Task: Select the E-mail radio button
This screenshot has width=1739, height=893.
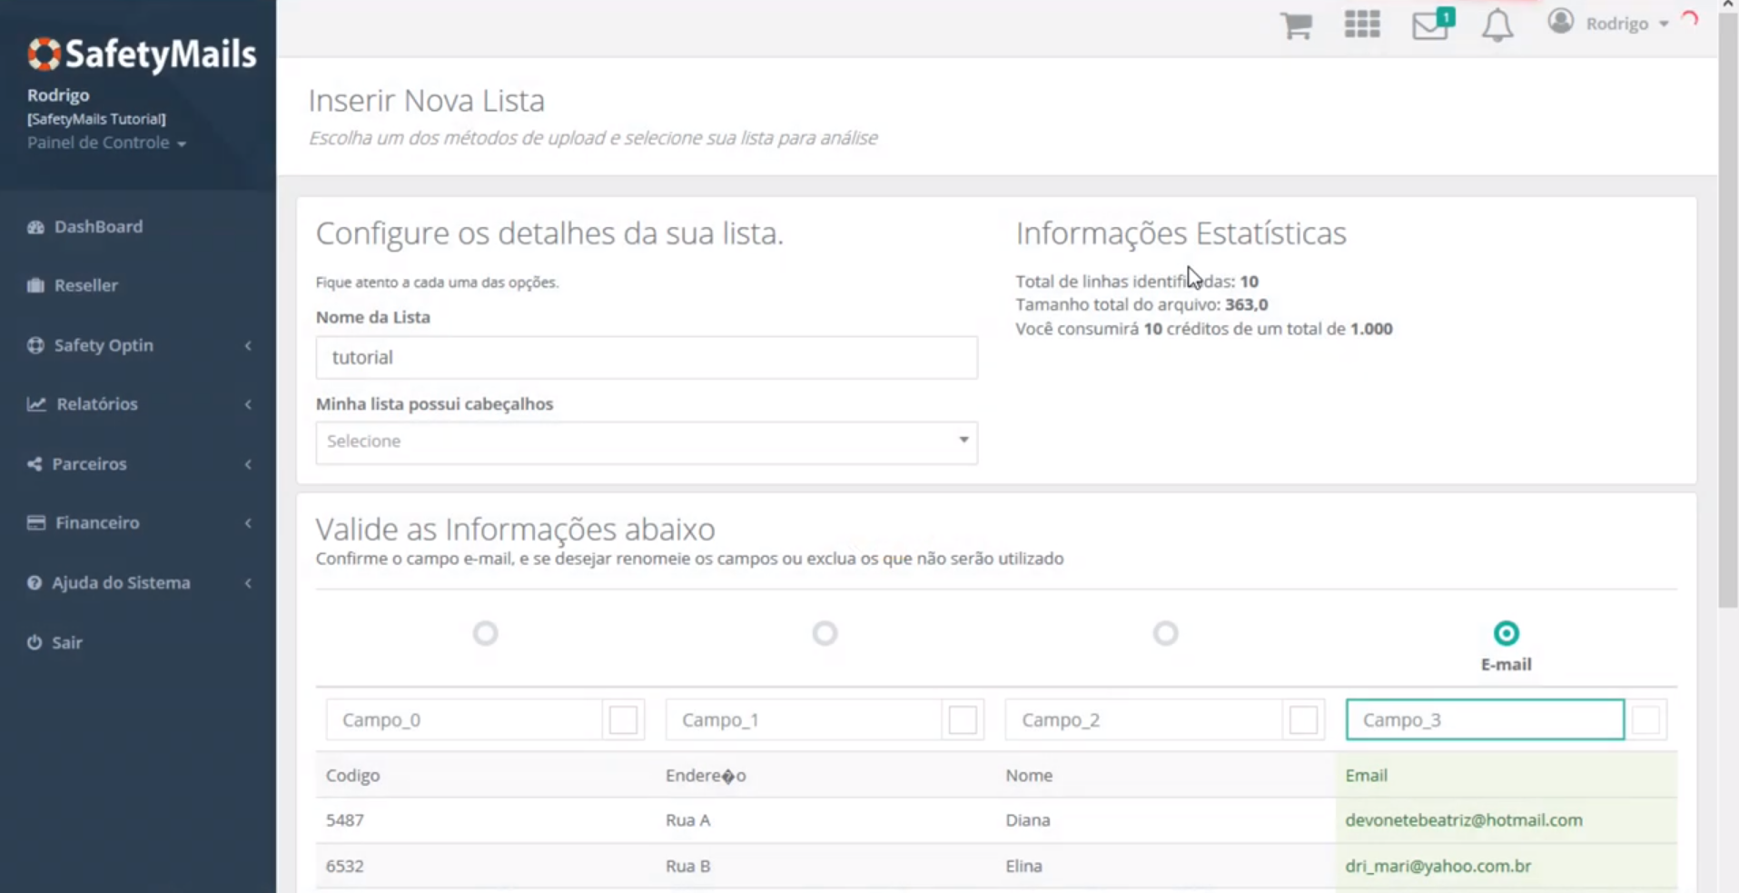Action: (x=1506, y=633)
